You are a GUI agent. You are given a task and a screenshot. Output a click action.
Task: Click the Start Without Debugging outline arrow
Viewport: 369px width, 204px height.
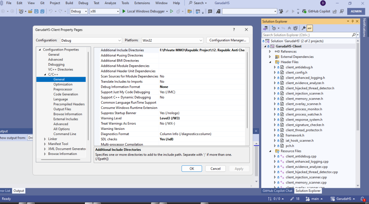tap(172, 11)
